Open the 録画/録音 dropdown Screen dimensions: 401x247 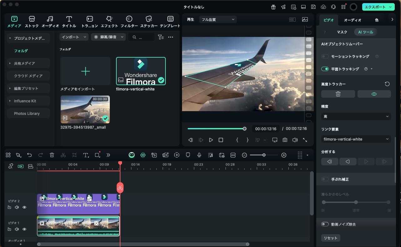108,37
